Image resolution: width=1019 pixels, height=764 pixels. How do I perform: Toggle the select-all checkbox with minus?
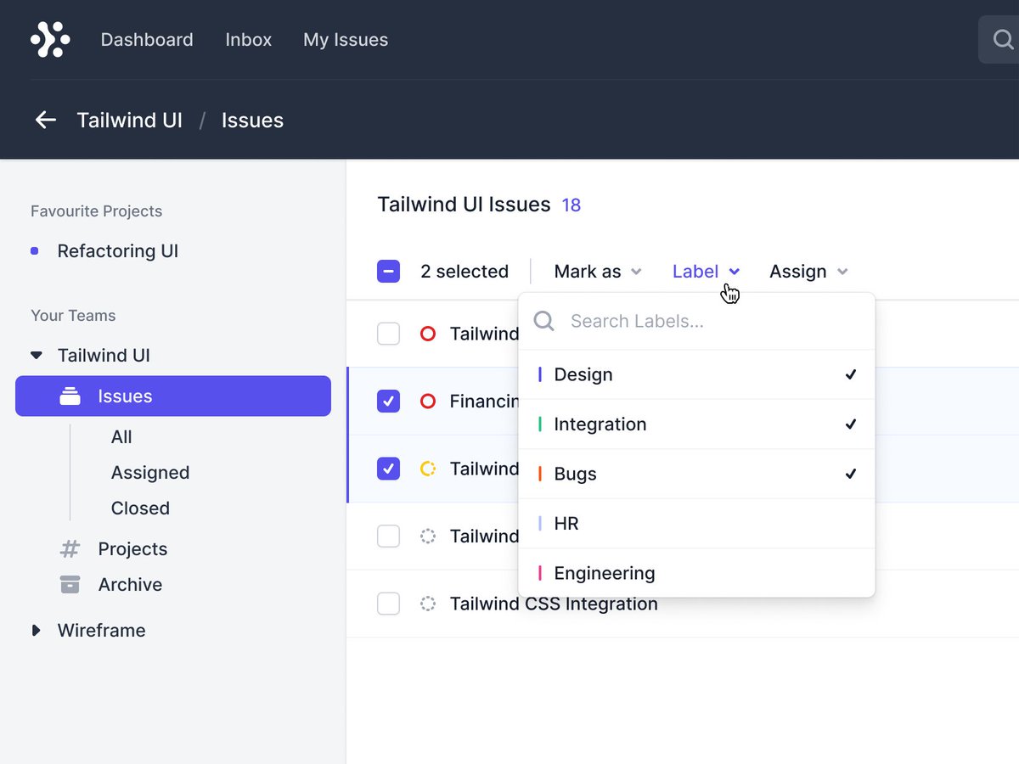coord(388,272)
